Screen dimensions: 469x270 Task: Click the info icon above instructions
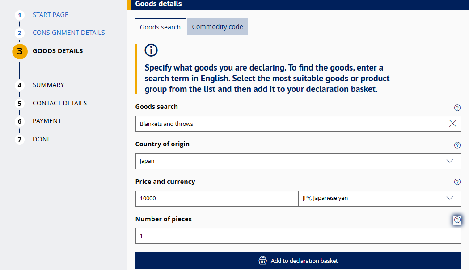click(151, 50)
